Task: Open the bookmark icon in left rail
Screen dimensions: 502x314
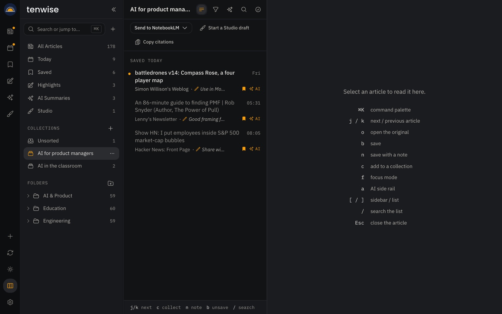Action: tap(10, 64)
